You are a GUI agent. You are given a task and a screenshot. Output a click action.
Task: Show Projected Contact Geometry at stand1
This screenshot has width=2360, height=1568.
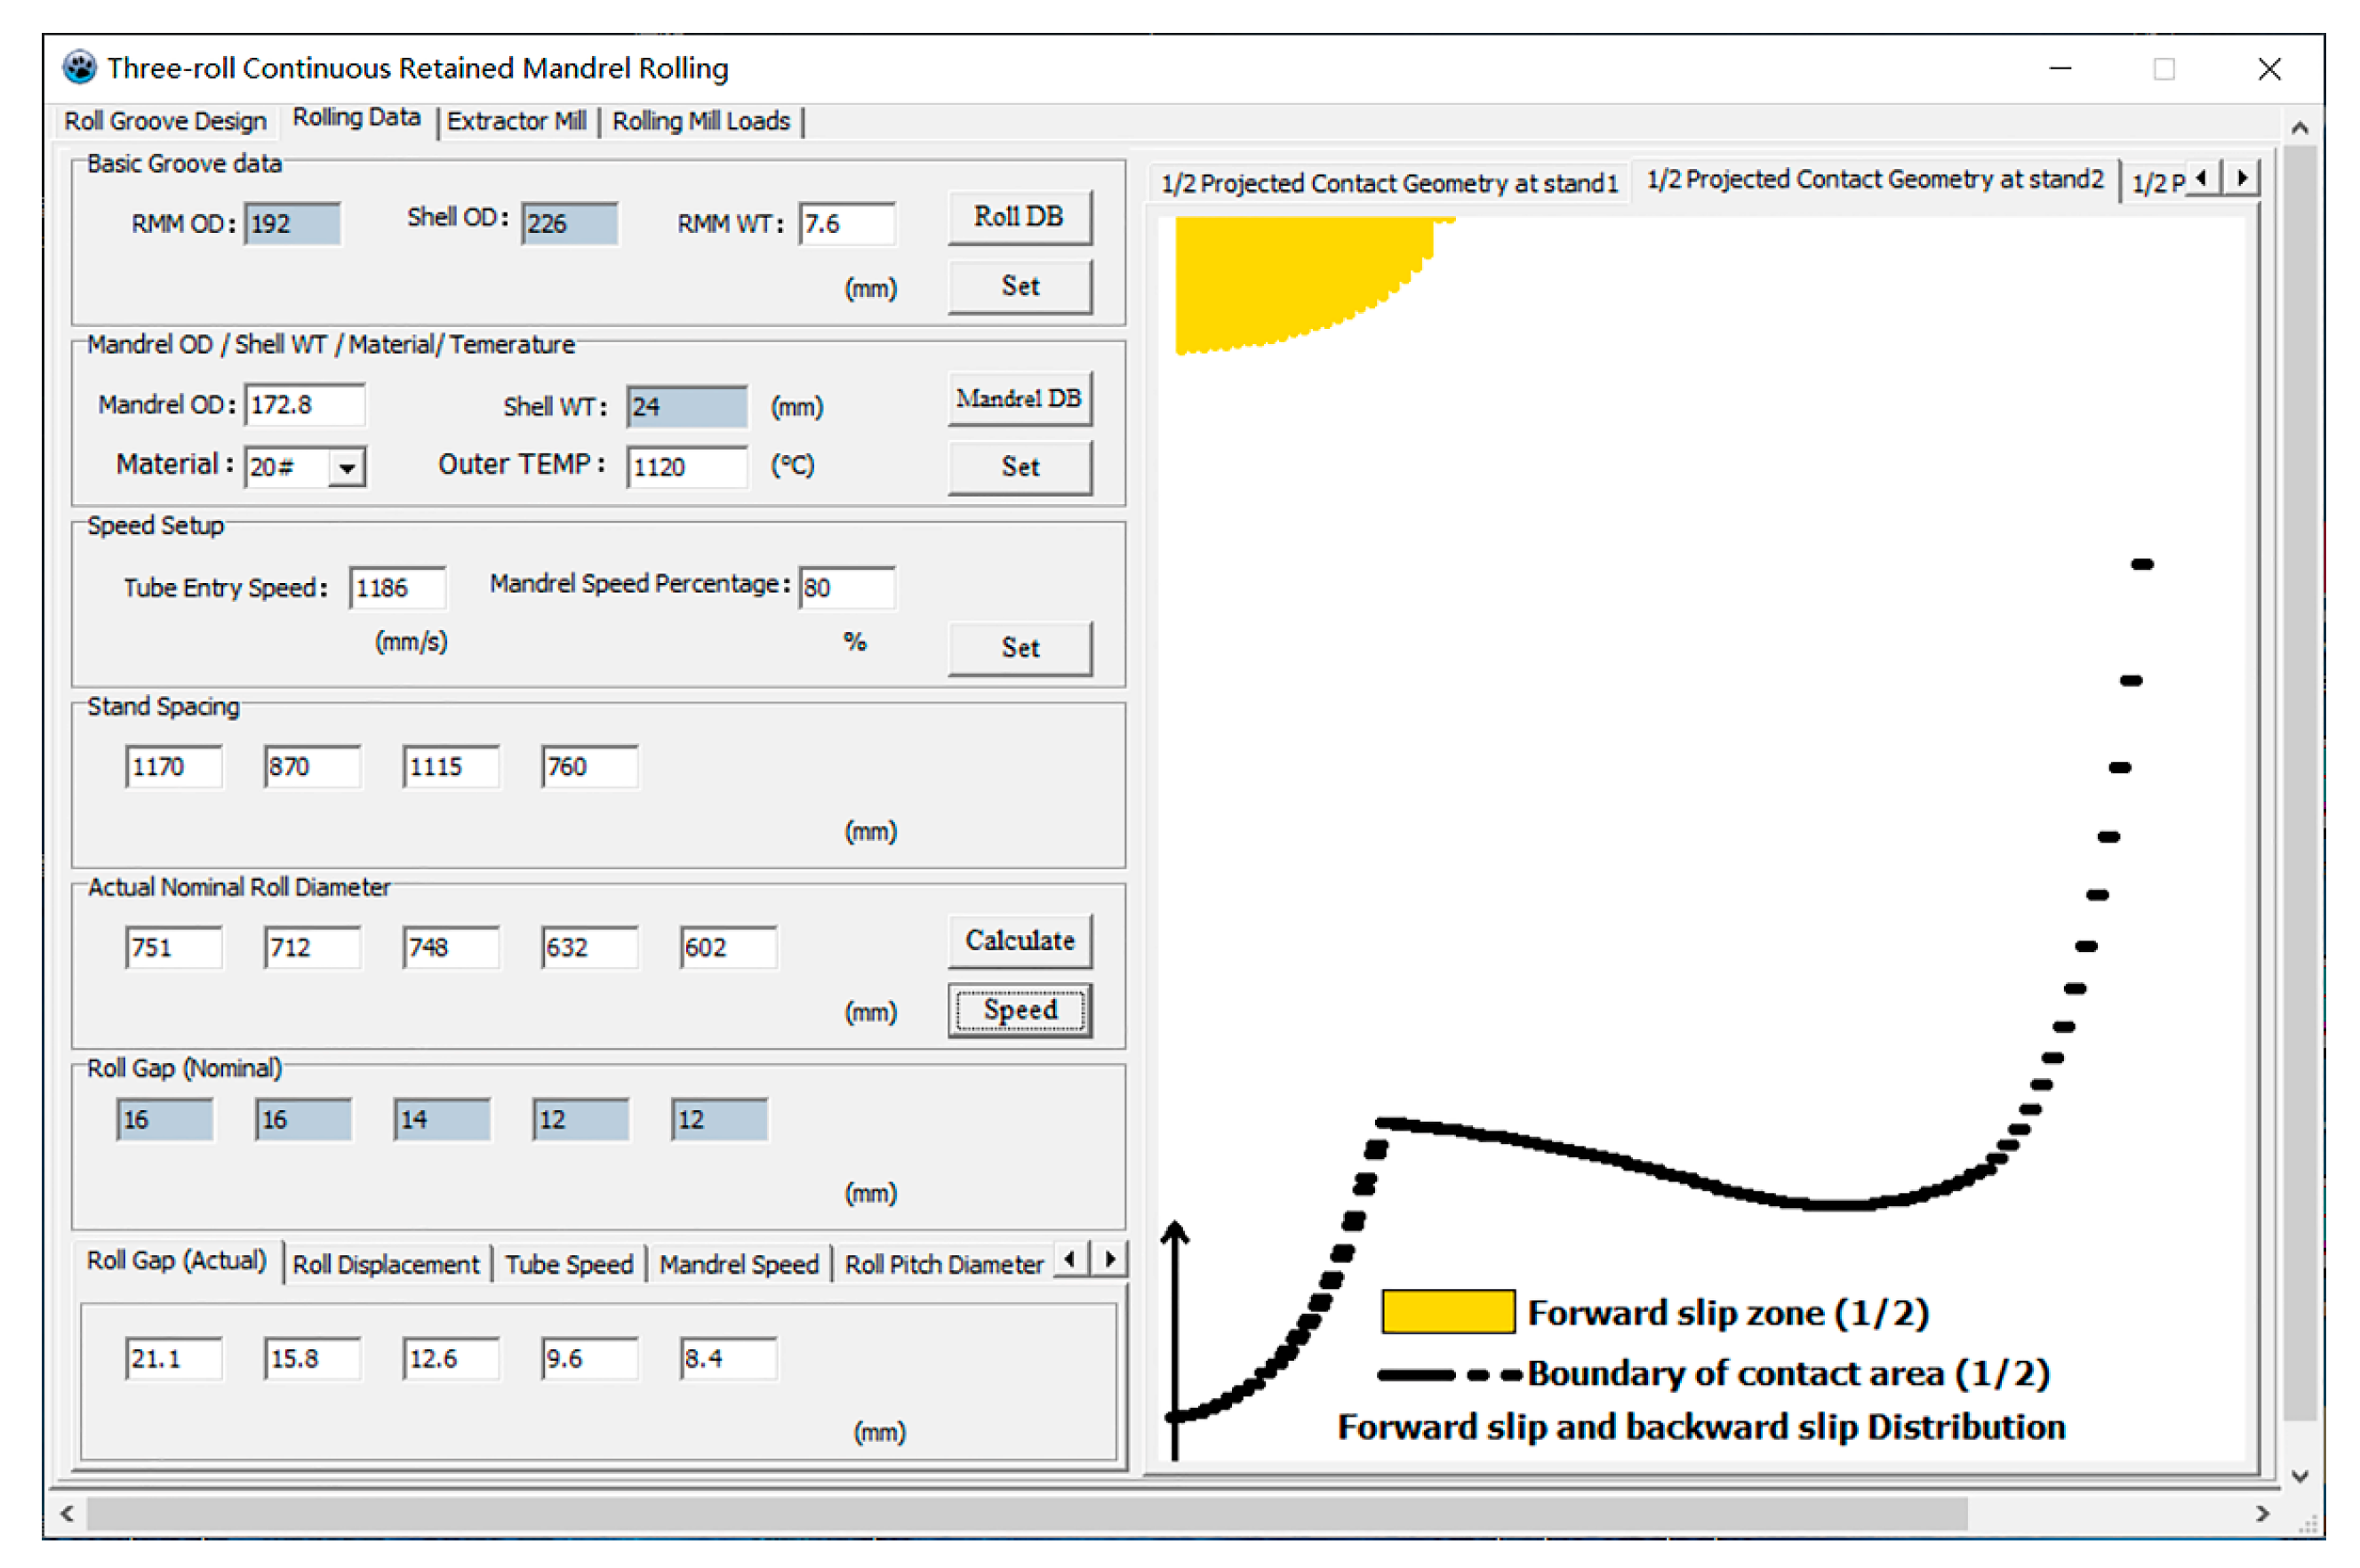pyautogui.click(x=1389, y=183)
